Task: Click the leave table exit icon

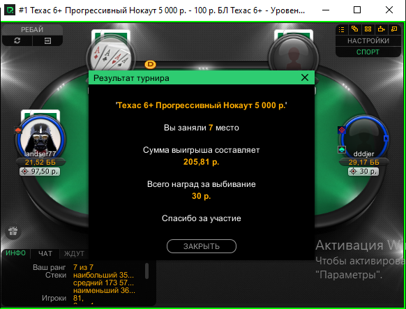Action: tap(47, 40)
